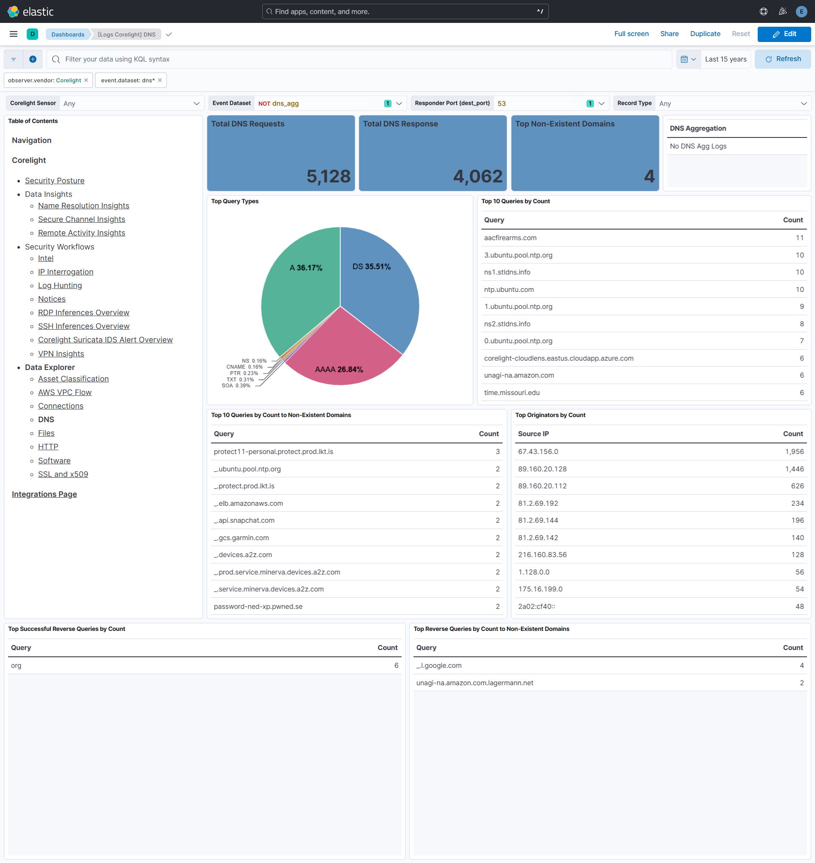Open SSH Inferences Overview link
This screenshot has width=815, height=863.
pyautogui.click(x=84, y=326)
